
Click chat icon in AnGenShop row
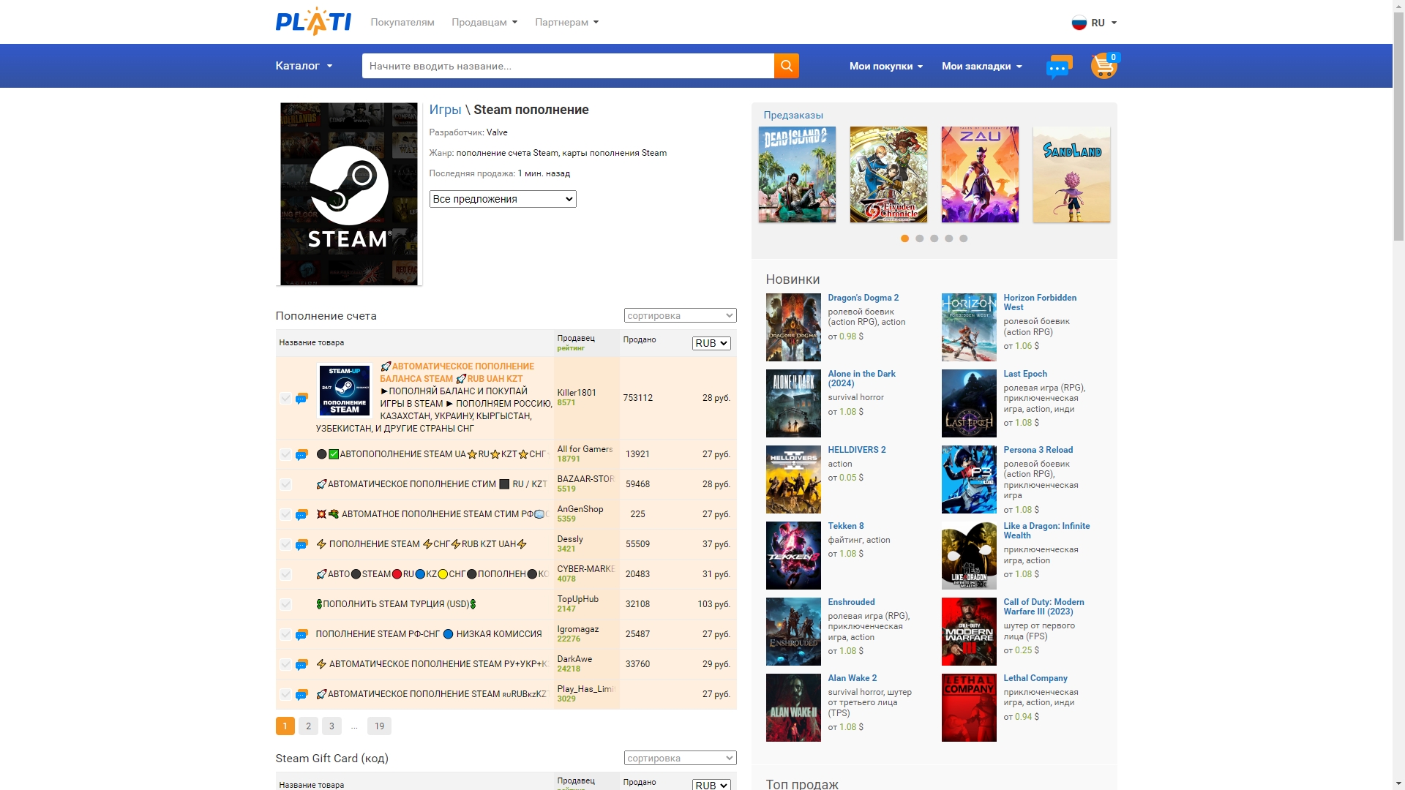tap(301, 515)
